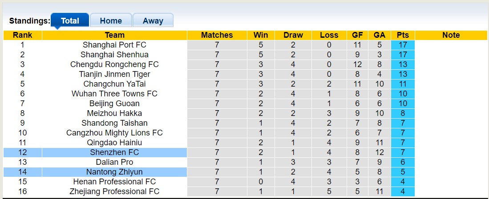
Task: Select Wuhan Three Towns FC
Action: pos(114,94)
